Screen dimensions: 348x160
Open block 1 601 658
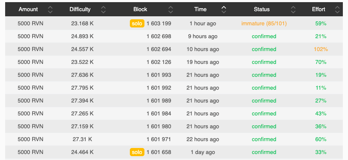159,152
